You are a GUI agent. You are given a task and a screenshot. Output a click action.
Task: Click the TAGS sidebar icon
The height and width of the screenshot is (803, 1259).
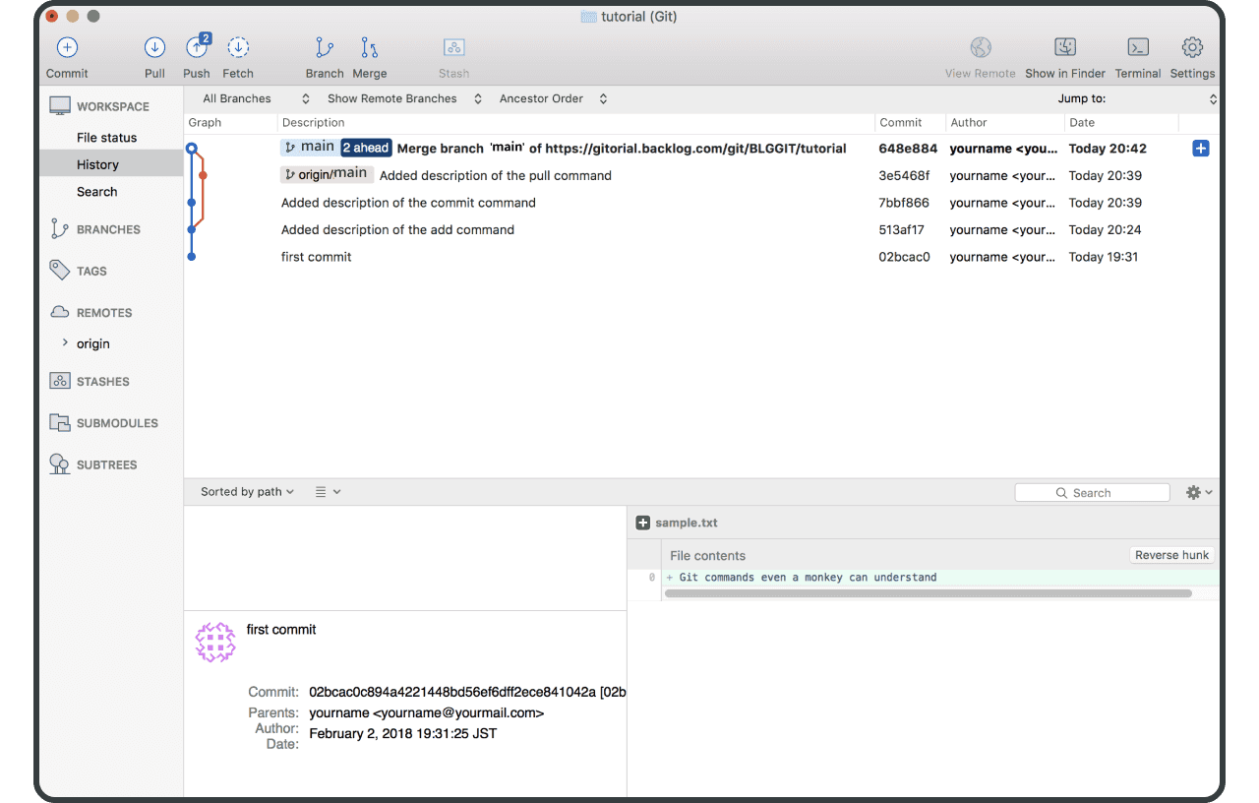click(60, 271)
